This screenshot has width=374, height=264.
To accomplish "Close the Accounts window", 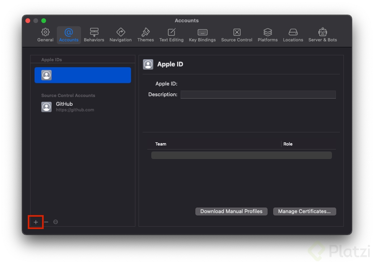I will [x=28, y=21].
